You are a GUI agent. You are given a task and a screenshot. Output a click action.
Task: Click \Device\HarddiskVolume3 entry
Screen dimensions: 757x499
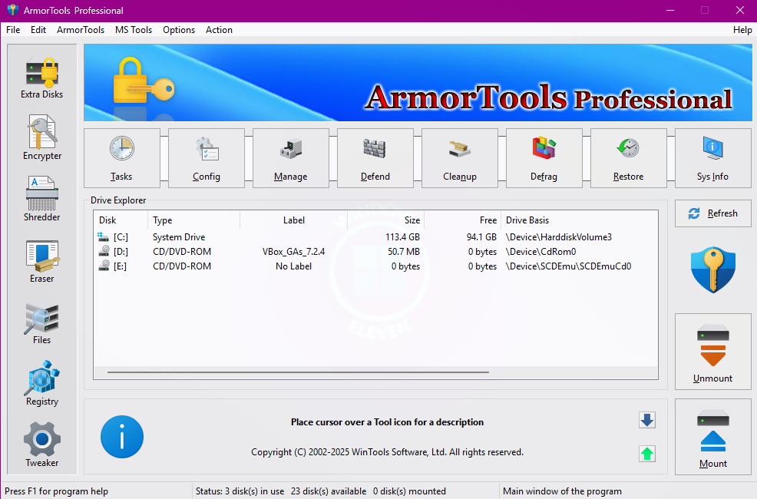click(559, 237)
